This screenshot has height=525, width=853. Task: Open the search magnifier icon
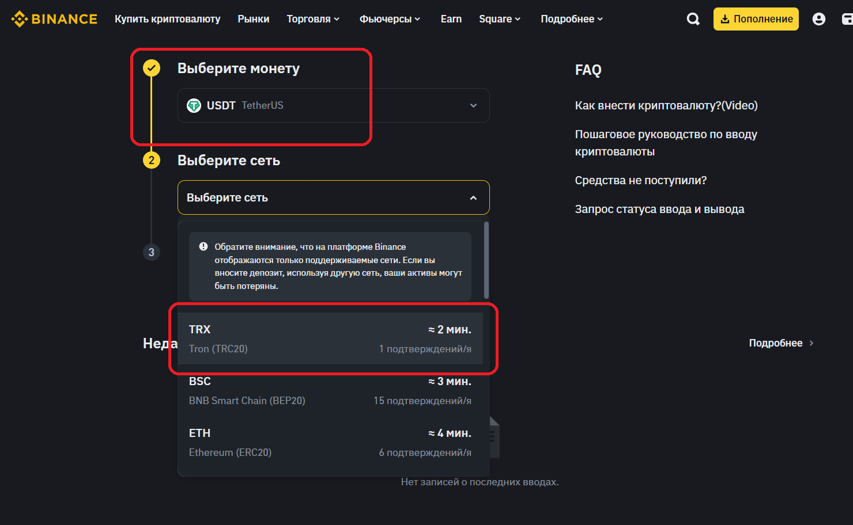(693, 19)
